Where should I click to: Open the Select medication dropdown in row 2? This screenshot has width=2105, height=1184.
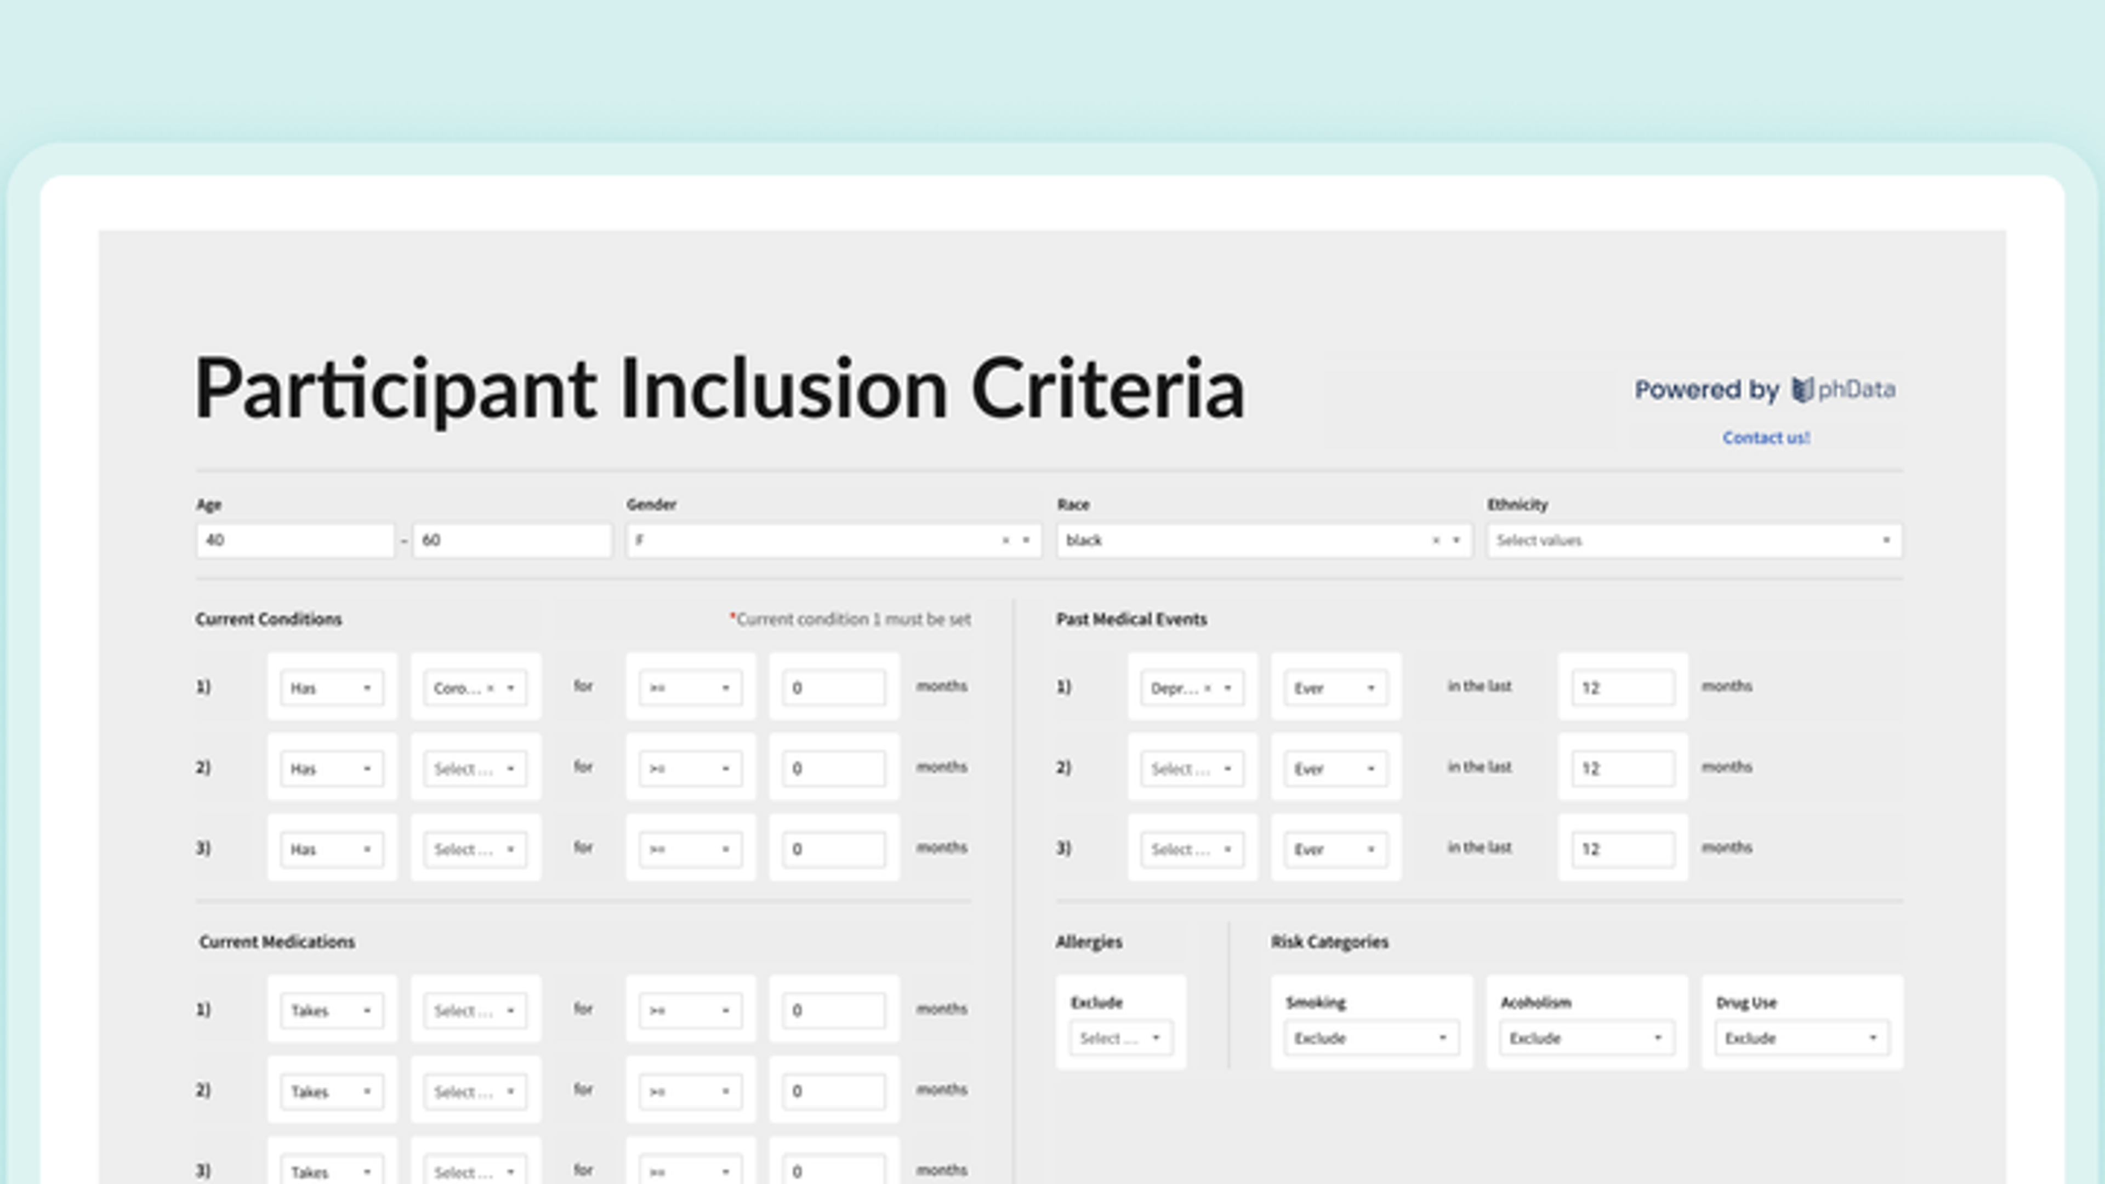(475, 1091)
